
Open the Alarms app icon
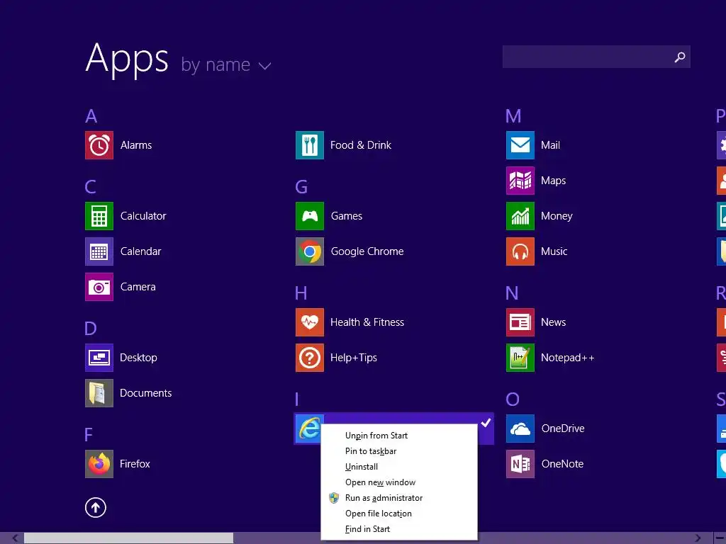[99, 145]
